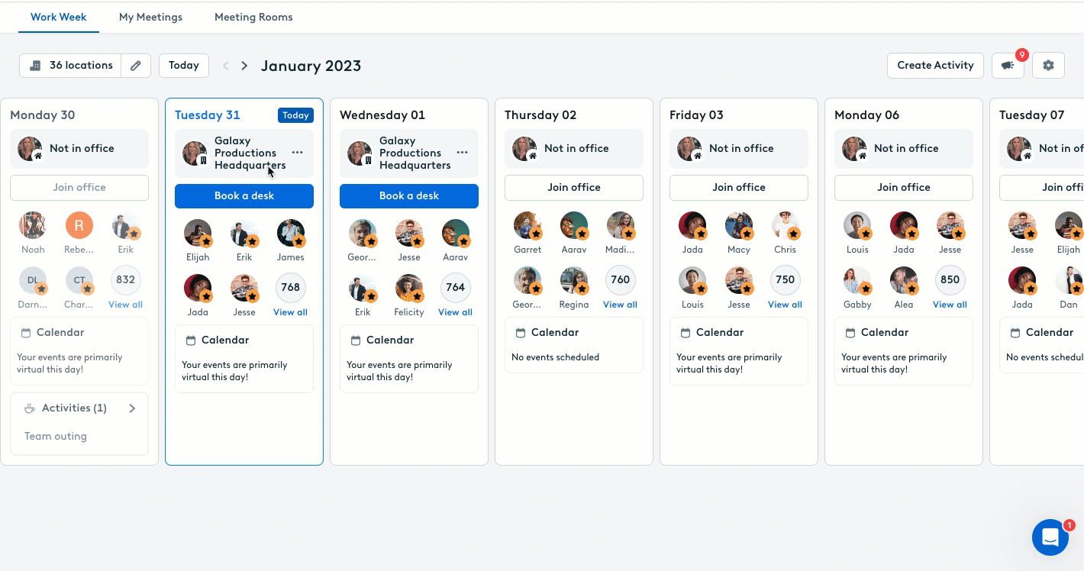Click Join office on Thursday 02
The width and height of the screenshot is (1084, 571).
tap(574, 188)
